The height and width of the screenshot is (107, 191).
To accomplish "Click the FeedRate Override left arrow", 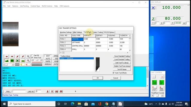I will [153, 95].
